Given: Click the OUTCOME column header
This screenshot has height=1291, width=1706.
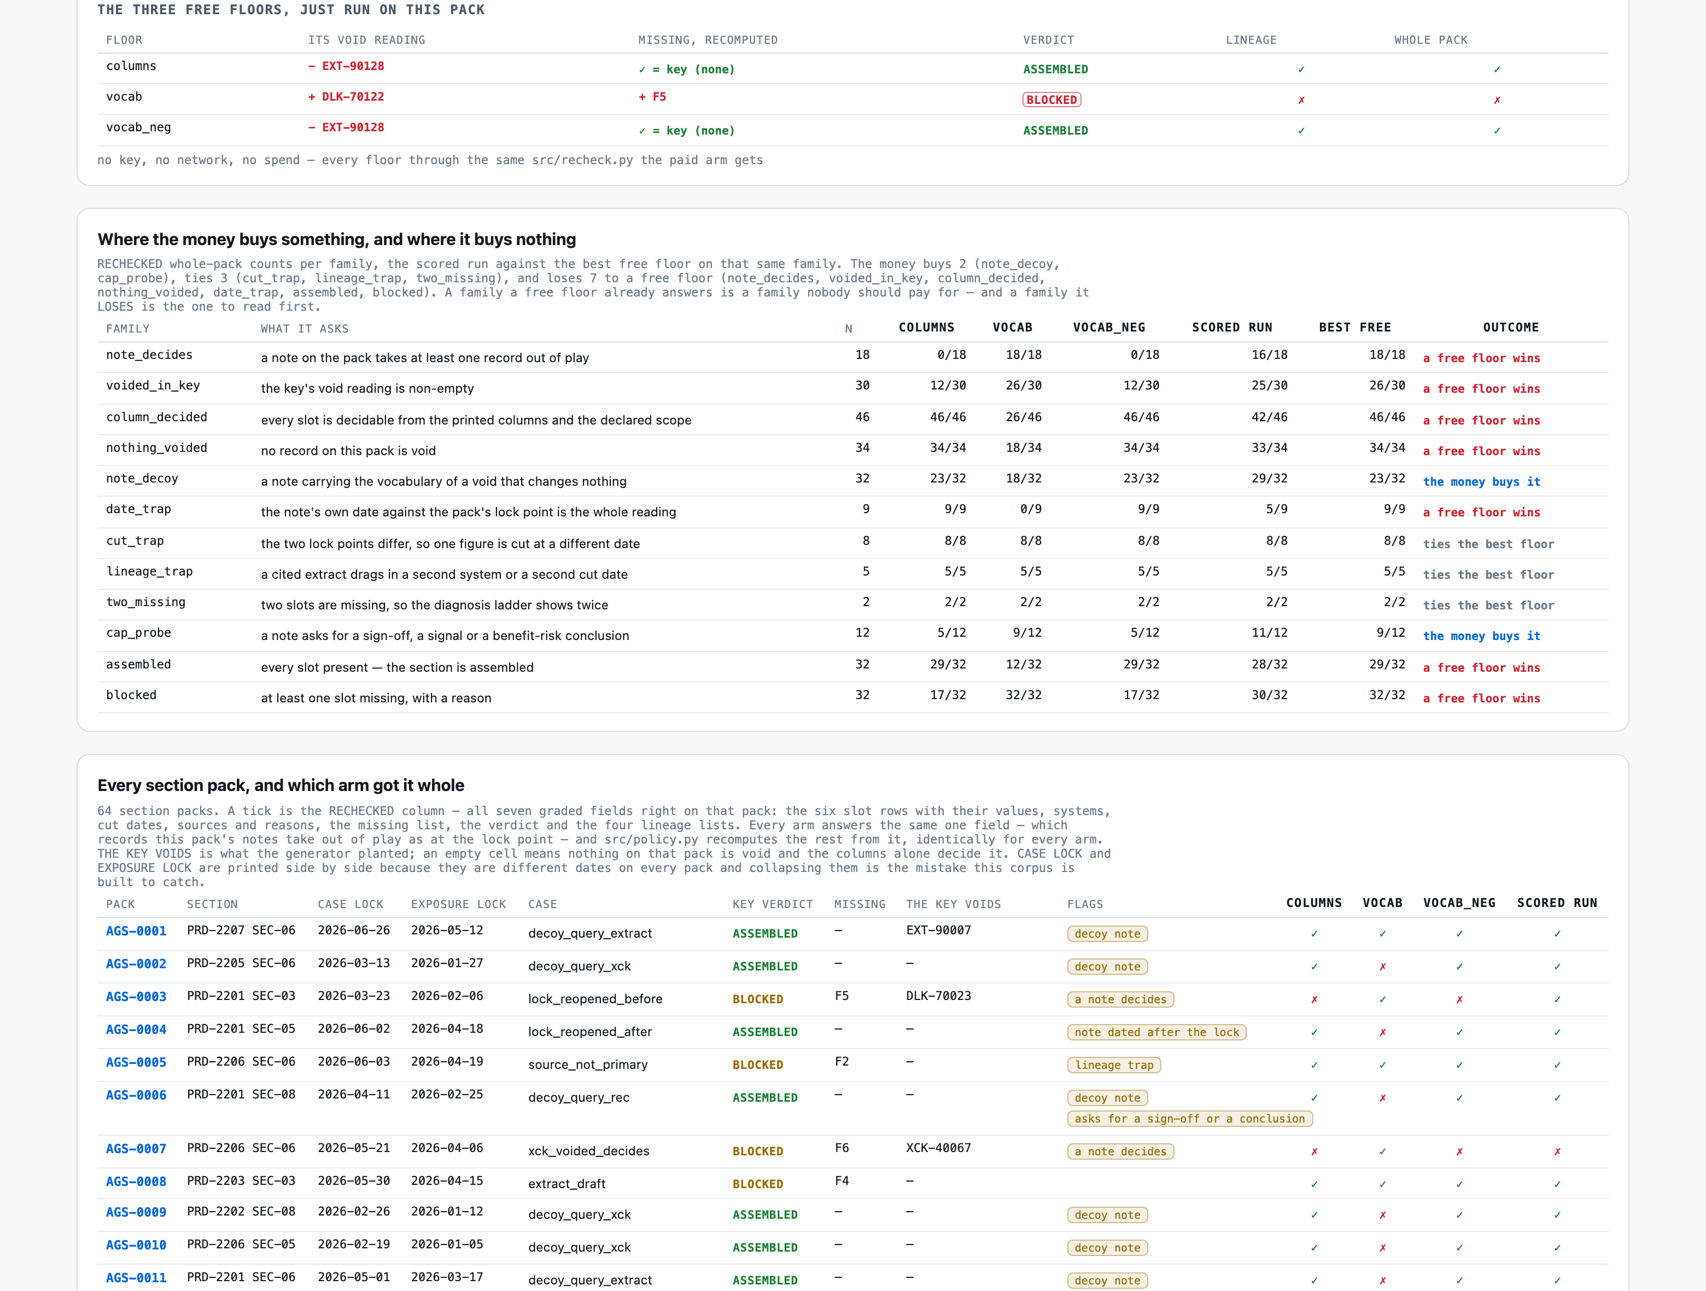Looking at the screenshot, I should pos(1510,327).
